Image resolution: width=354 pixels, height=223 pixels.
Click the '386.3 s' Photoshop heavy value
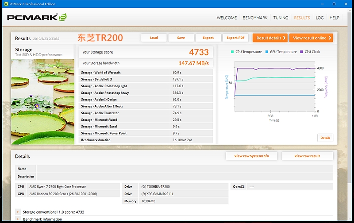click(x=178, y=93)
